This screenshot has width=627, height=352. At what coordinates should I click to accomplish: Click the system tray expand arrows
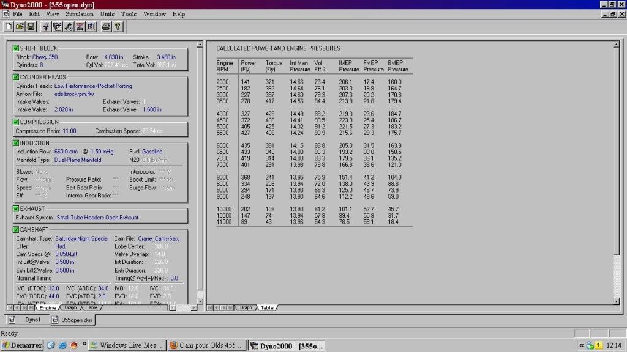point(581,345)
